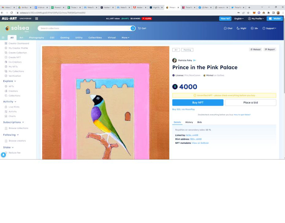The image size is (285, 223).
Task: Switch to the Details tab
Action: pos(177,122)
